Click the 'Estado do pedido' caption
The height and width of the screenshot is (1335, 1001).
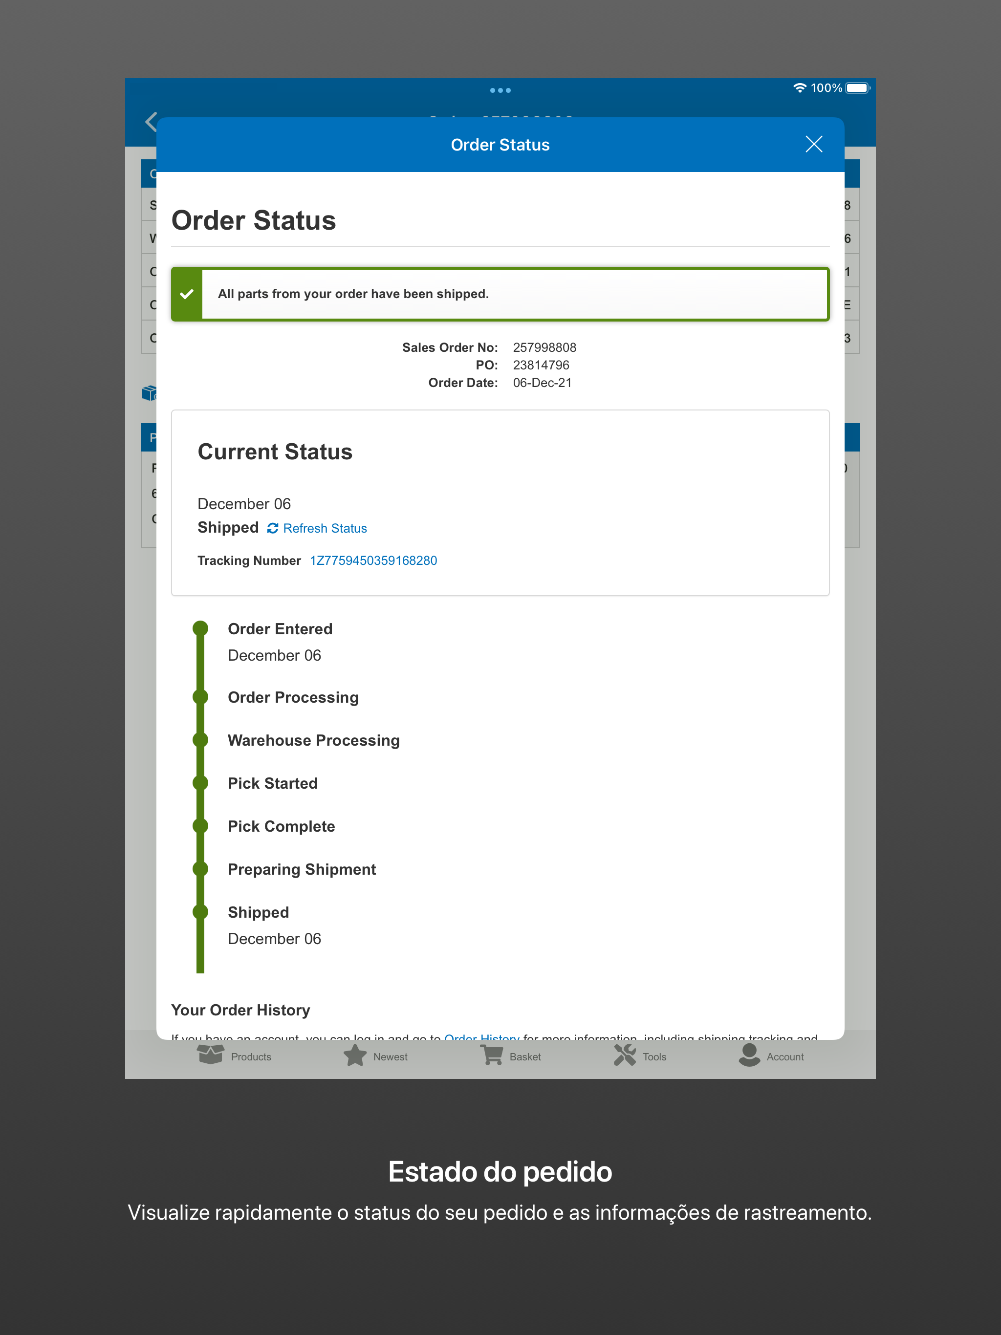coord(500,1172)
